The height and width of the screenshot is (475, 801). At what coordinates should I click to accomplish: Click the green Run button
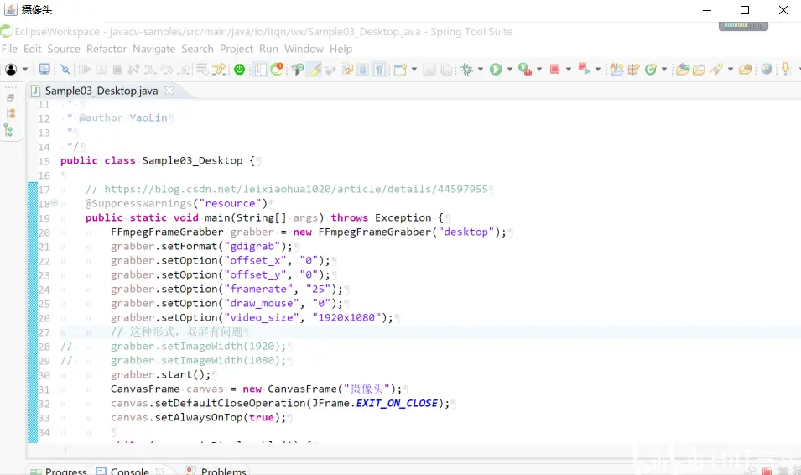click(496, 69)
